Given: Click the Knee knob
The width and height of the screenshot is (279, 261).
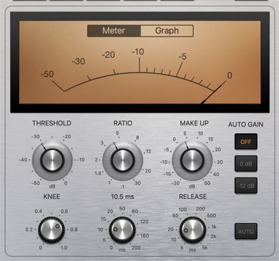Looking at the screenshot, I should 51,230.
